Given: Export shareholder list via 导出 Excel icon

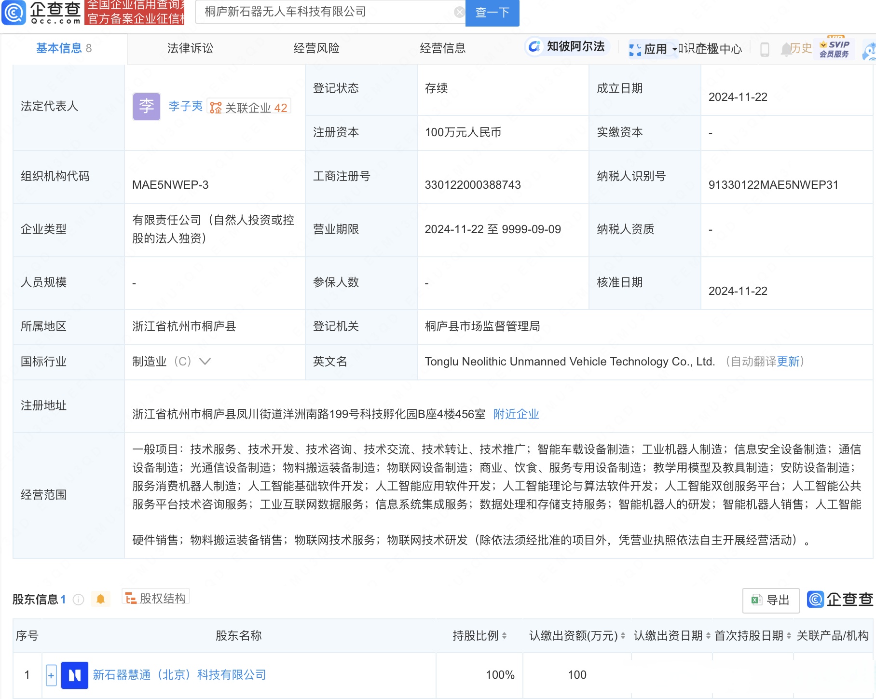Looking at the screenshot, I should point(770,600).
